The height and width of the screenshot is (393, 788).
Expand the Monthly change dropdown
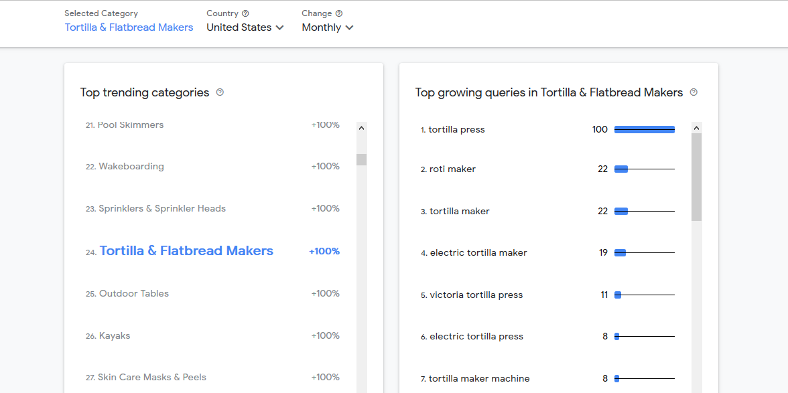[328, 27]
